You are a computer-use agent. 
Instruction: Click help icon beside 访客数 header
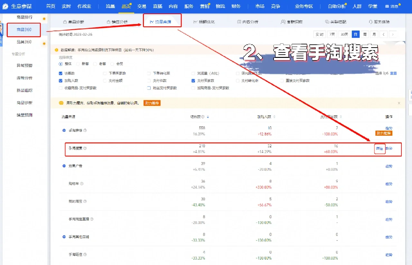coord(203,117)
